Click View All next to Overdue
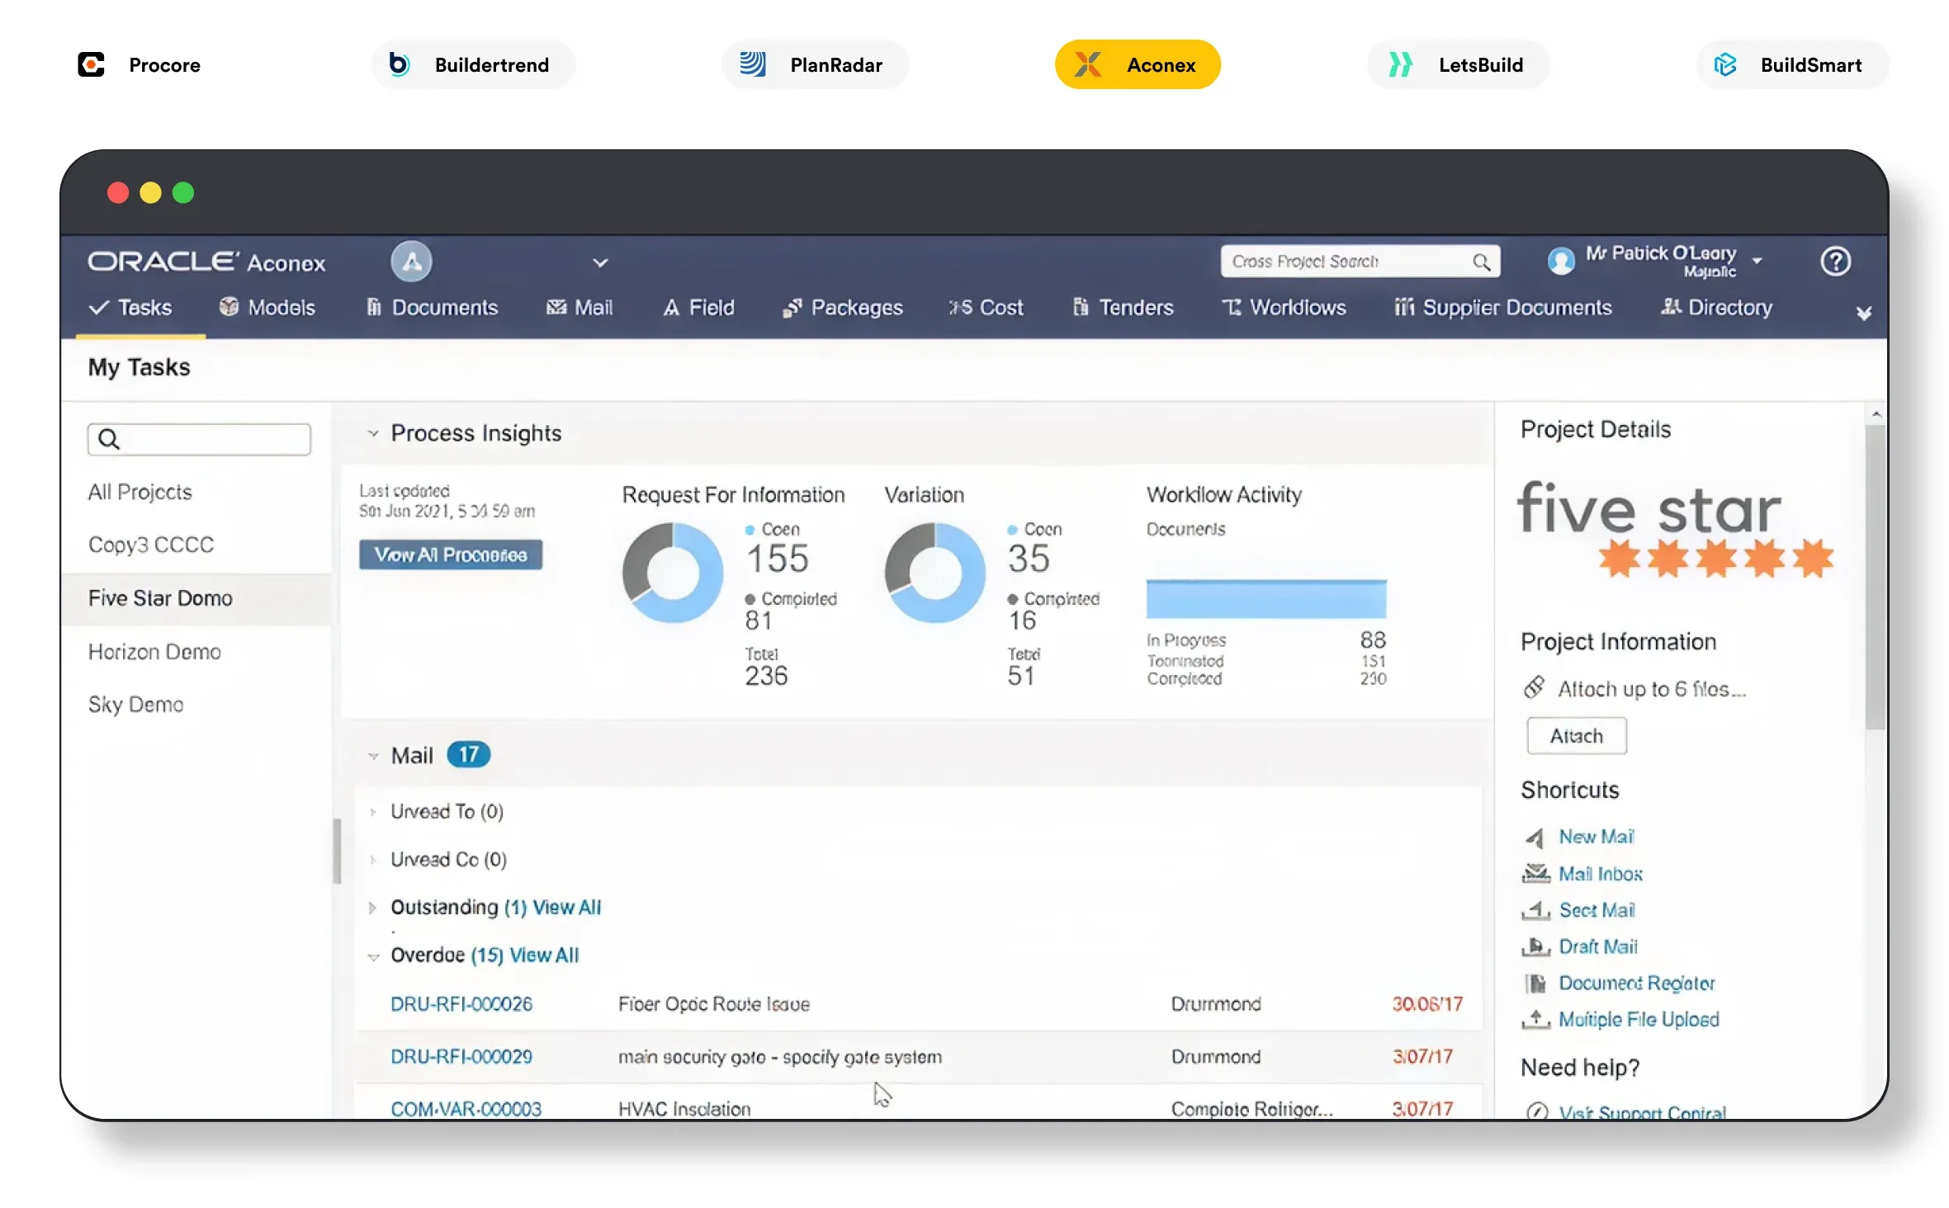This screenshot has height=1208, width=1949. click(x=544, y=956)
